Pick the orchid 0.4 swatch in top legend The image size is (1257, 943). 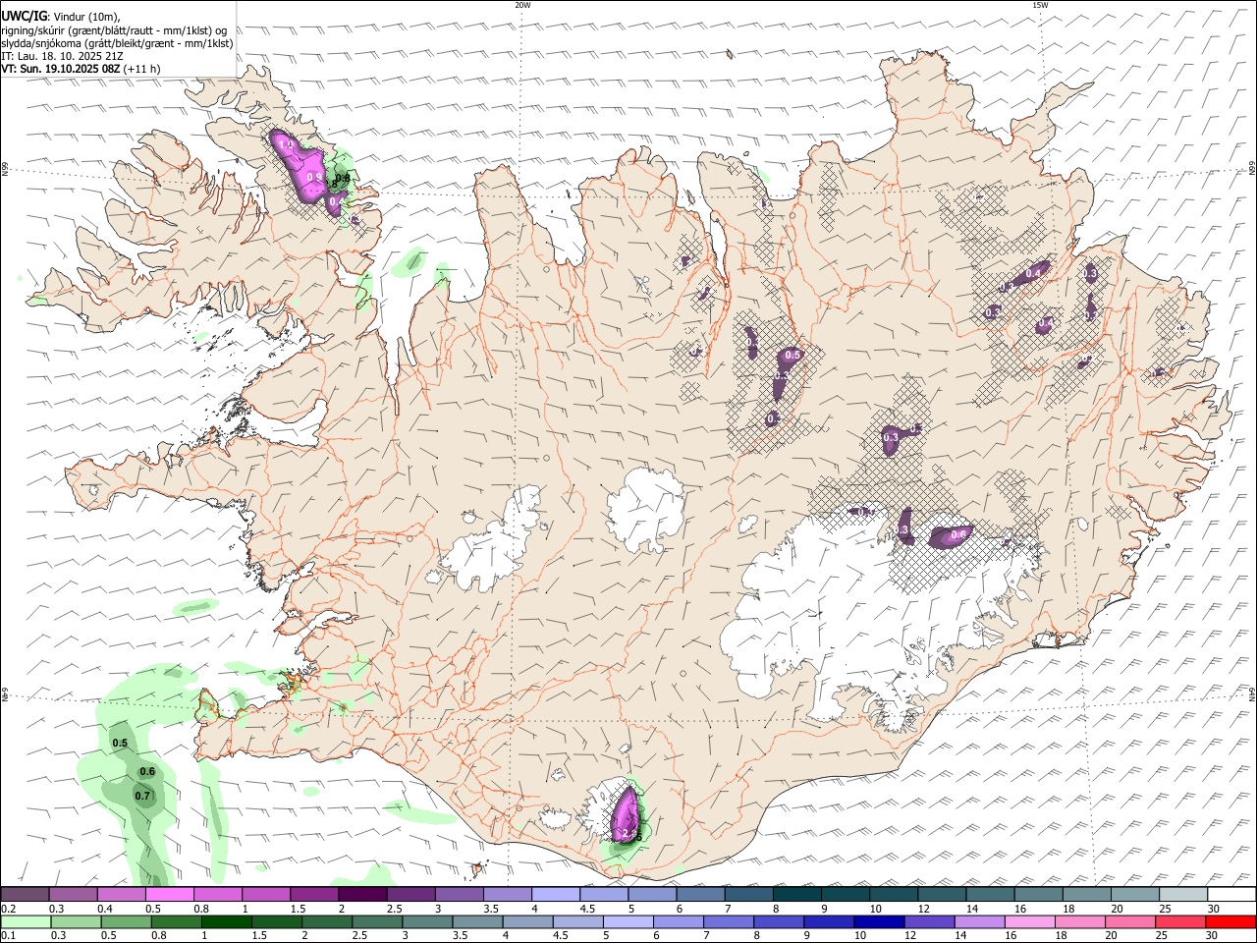coord(121,894)
